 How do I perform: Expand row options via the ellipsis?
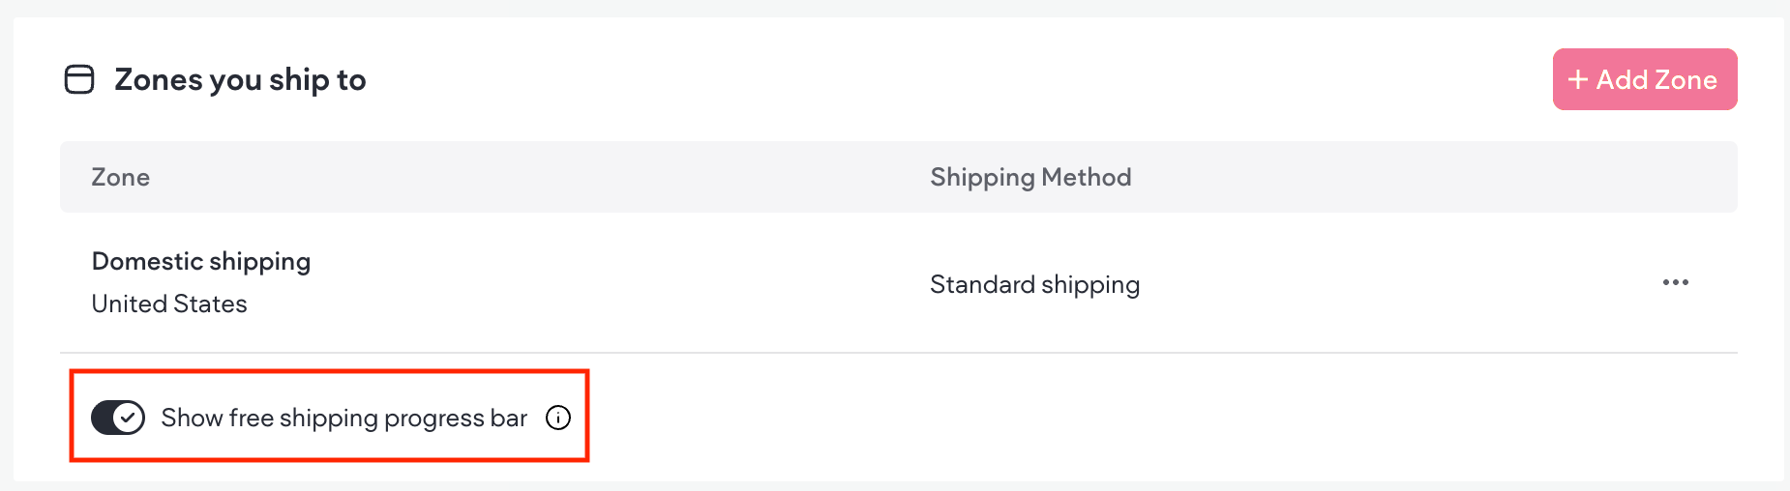click(x=1675, y=282)
